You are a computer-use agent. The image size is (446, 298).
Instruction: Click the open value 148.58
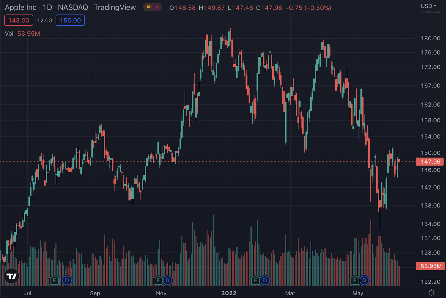pyautogui.click(x=185, y=8)
